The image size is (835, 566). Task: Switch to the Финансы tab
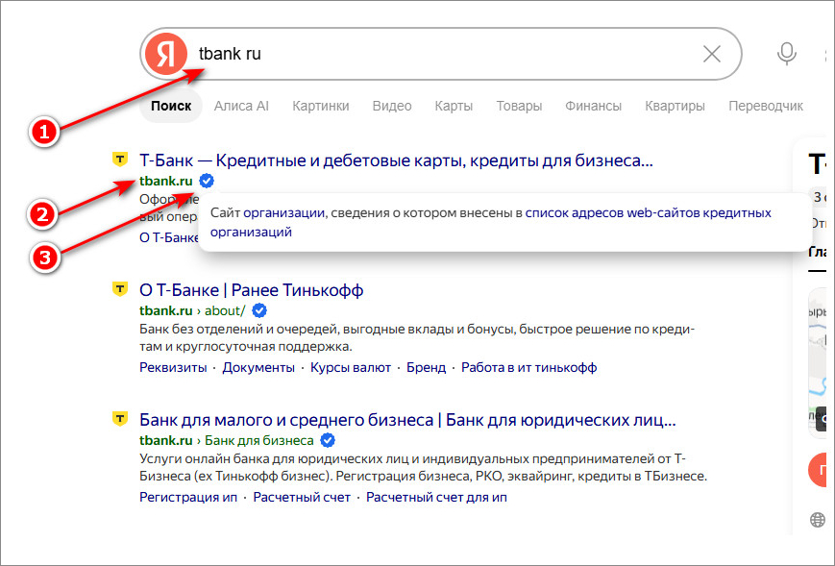pyautogui.click(x=593, y=106)
